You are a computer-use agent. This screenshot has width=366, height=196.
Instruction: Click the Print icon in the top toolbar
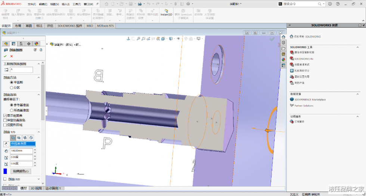coord(140,4)
